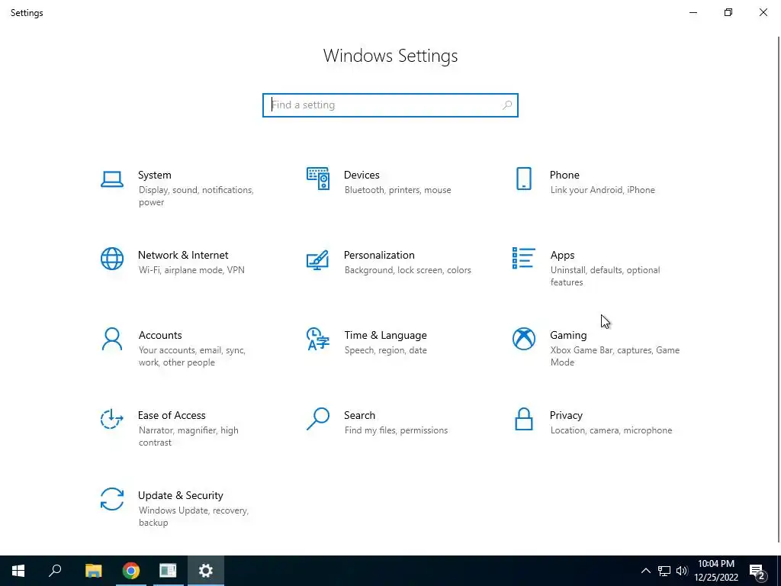Click 'Uninstall, defaults, optional features' text
This screenshot has width=781, height=586.
click(605, 276)
